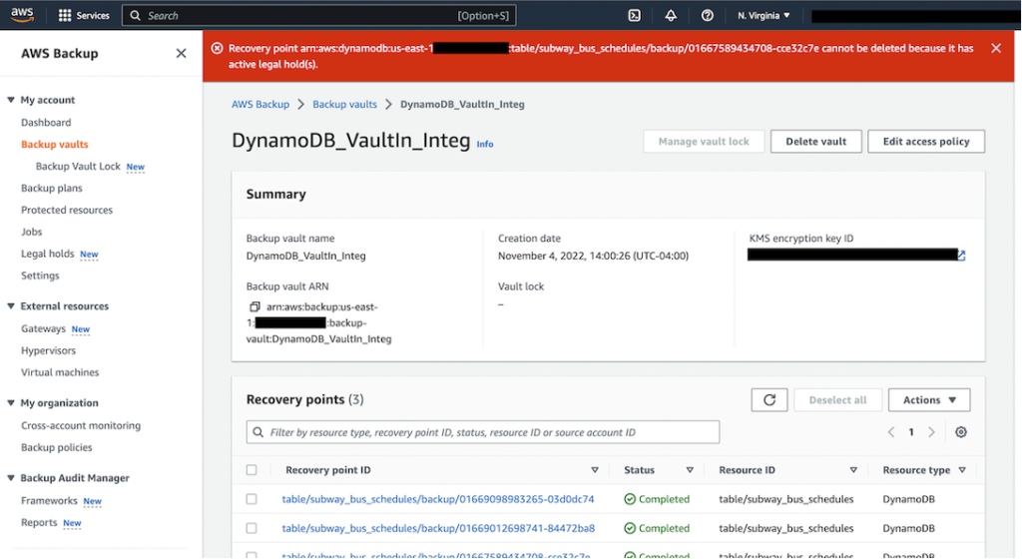Screen dimensions: 1022x559
Task: Go to previous page of recovery points
Action: click(x=891, y=432)
